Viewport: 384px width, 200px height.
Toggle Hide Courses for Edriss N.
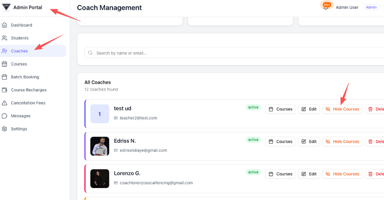(x=342, y=142)
